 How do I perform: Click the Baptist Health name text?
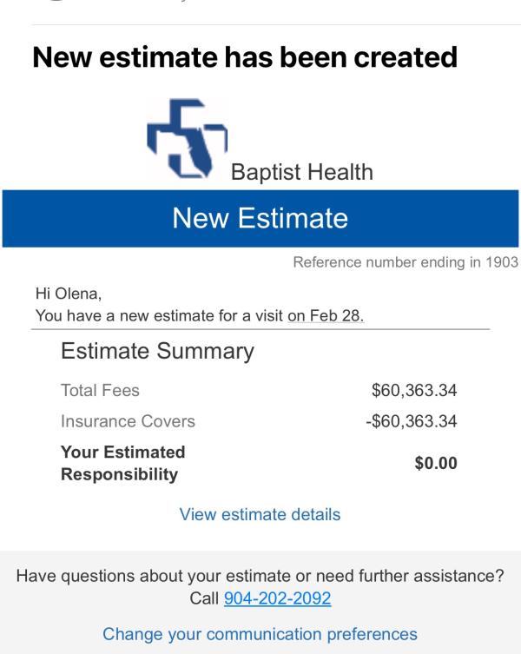[x=302, y=172]
